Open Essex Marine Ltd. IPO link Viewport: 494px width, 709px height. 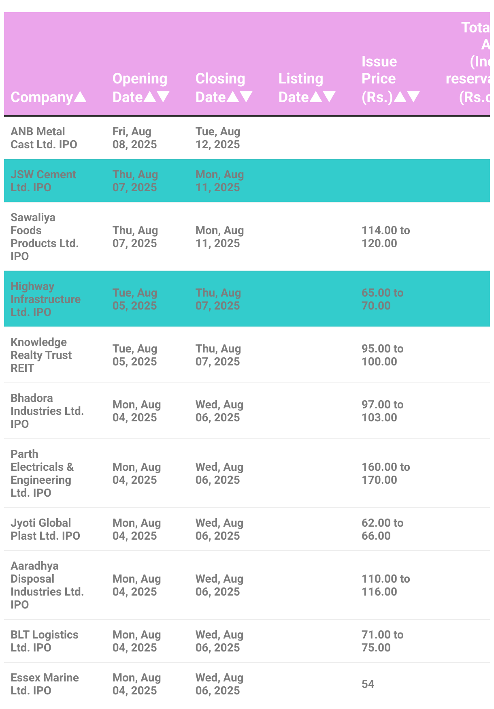pos(45,684)
